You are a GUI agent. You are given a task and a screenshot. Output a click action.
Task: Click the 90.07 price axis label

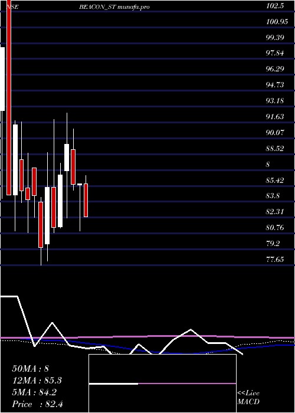click(275, 133)
